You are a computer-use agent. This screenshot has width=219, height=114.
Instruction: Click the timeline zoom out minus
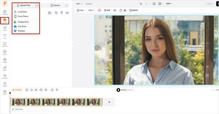coord(213,90)
